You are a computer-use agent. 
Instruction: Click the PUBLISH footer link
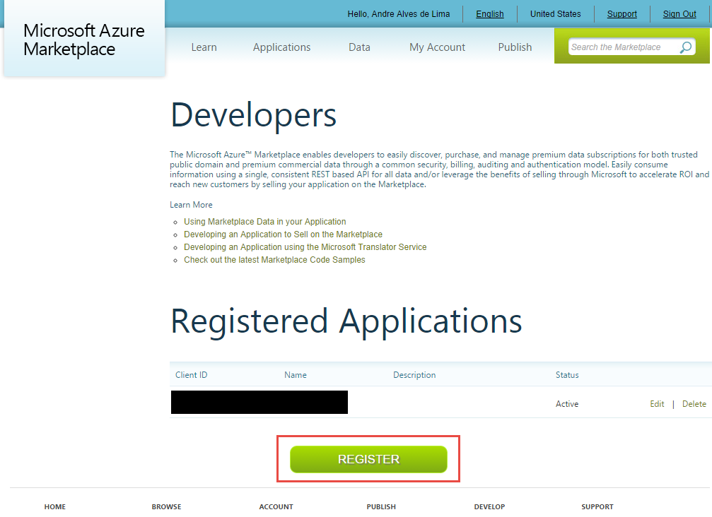(381, 506)
